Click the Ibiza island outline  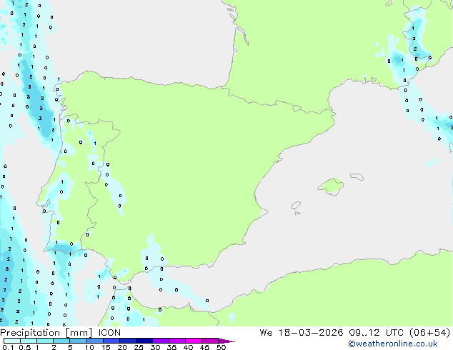point(296,206)
